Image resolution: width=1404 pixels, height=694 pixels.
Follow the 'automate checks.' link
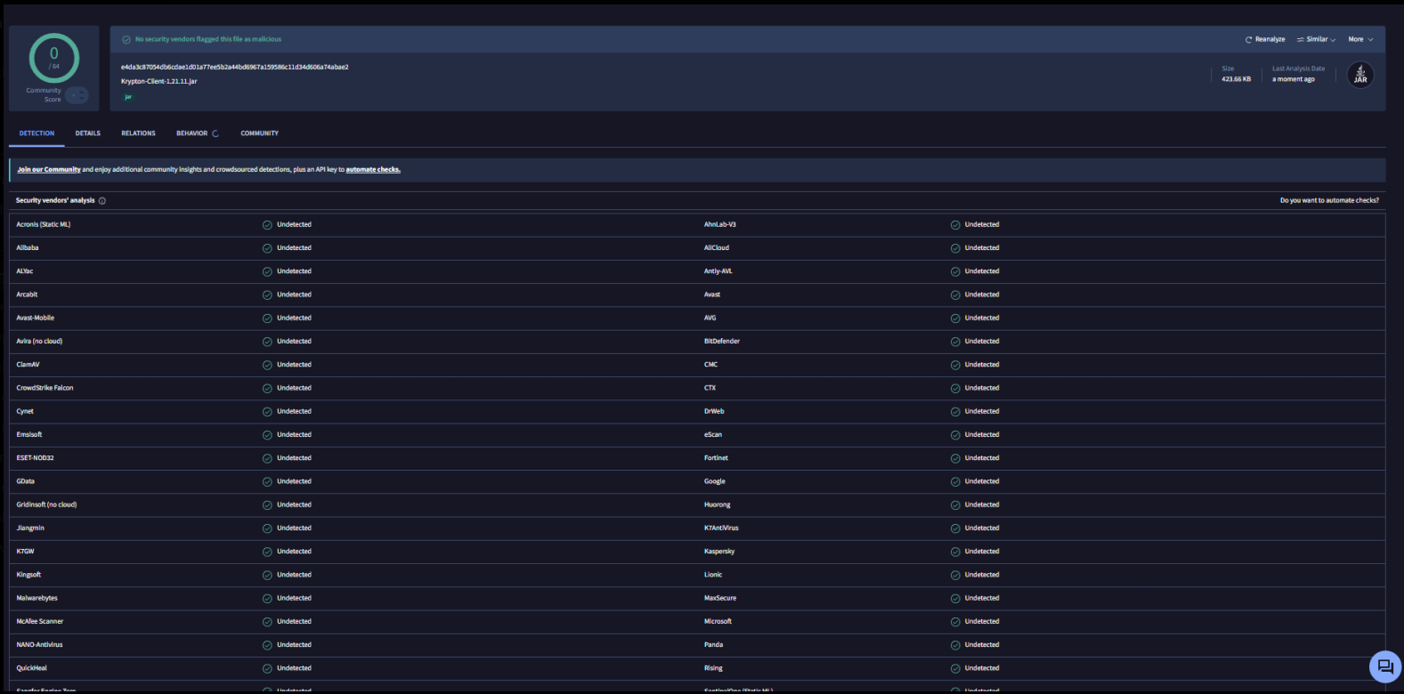point(373,169)
